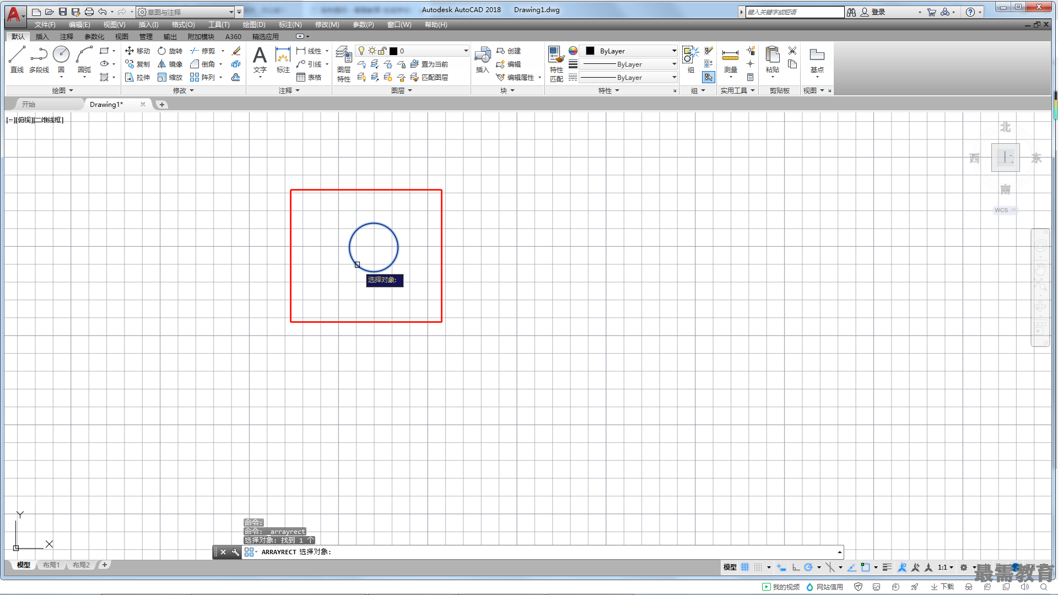
Task: Toggle snap mode in status bar
Action: click(x=758, y=567)
